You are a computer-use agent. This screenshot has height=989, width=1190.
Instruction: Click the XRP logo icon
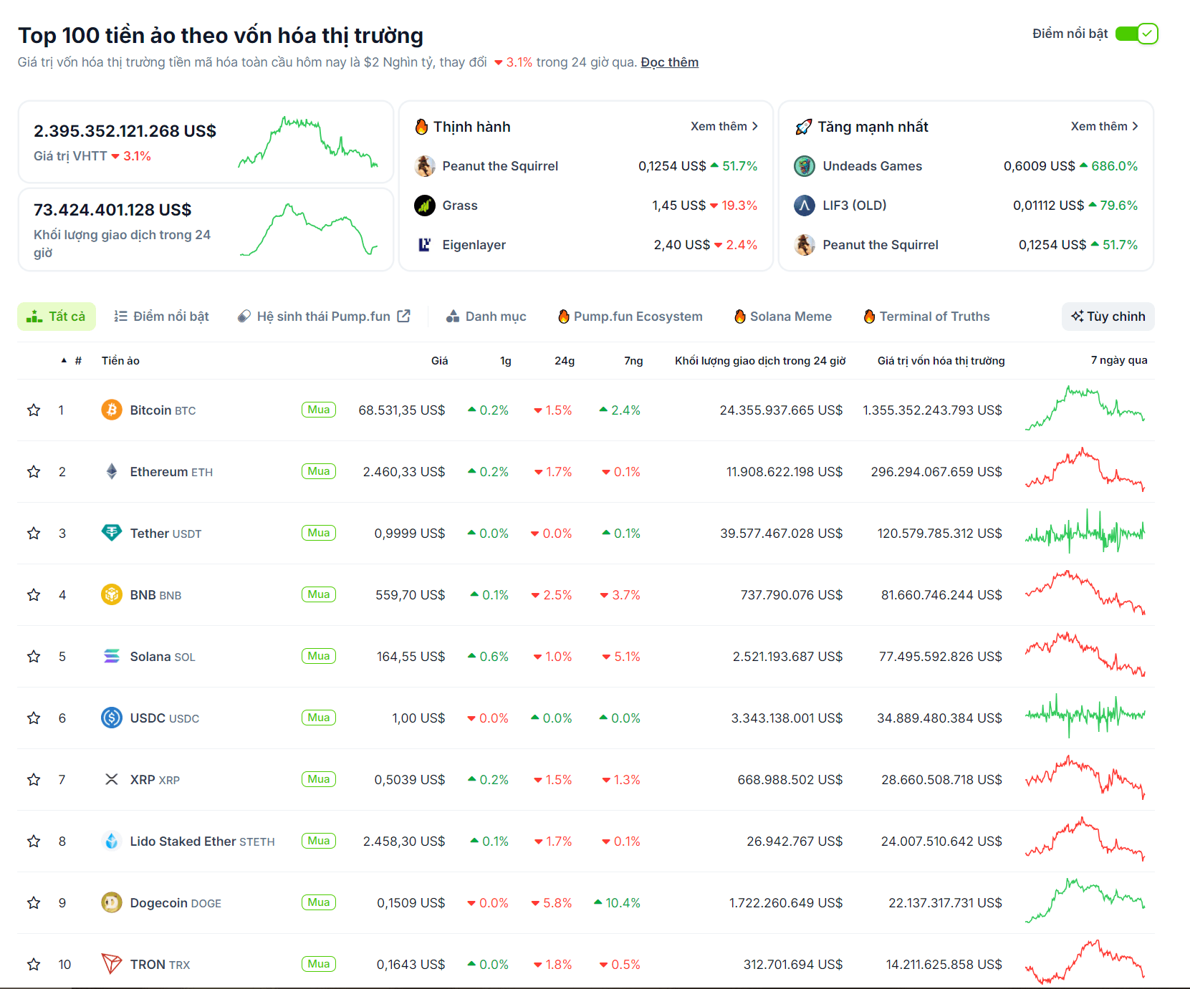(112, 780)
